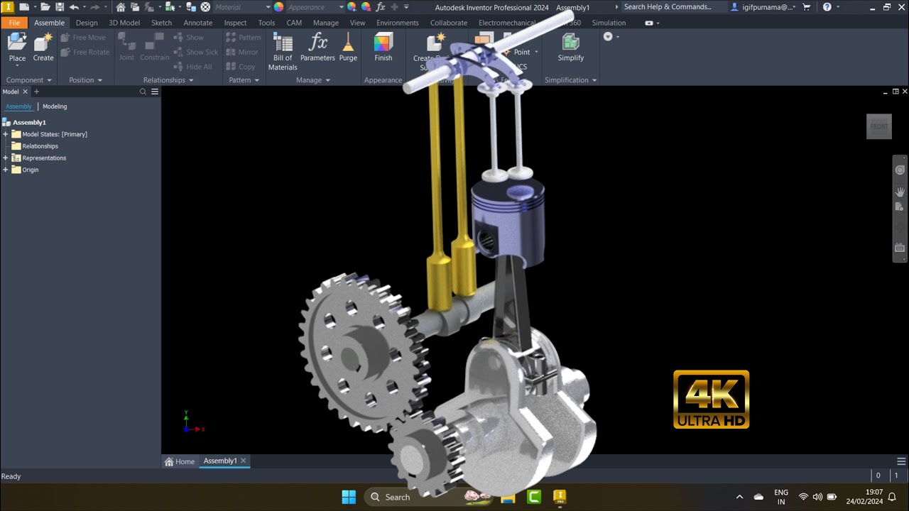Screen dimensions: 909x511
Task: Click the Redo arrow icon
Action: (x=94, y=7)
